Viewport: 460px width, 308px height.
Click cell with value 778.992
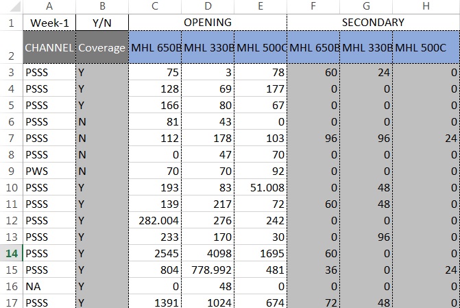point(208,270)
